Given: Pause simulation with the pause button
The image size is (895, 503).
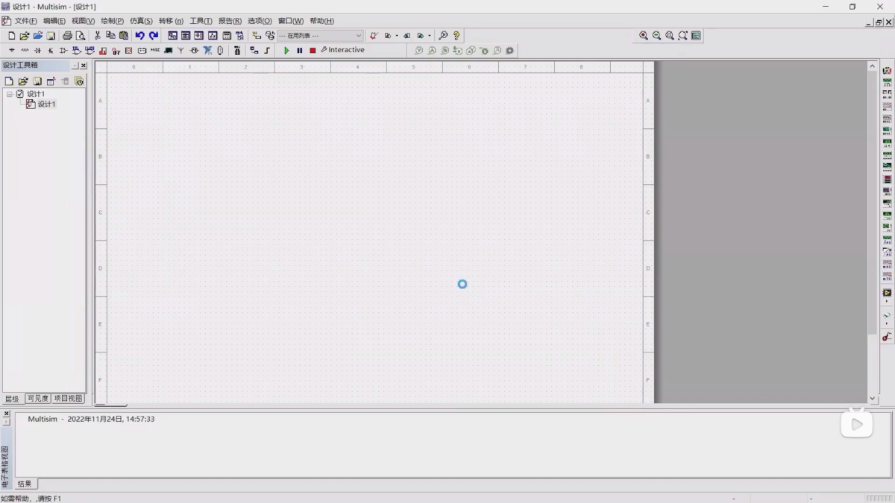Looking at the screenshot, I should pyautogui.click(x=300, y=51).
